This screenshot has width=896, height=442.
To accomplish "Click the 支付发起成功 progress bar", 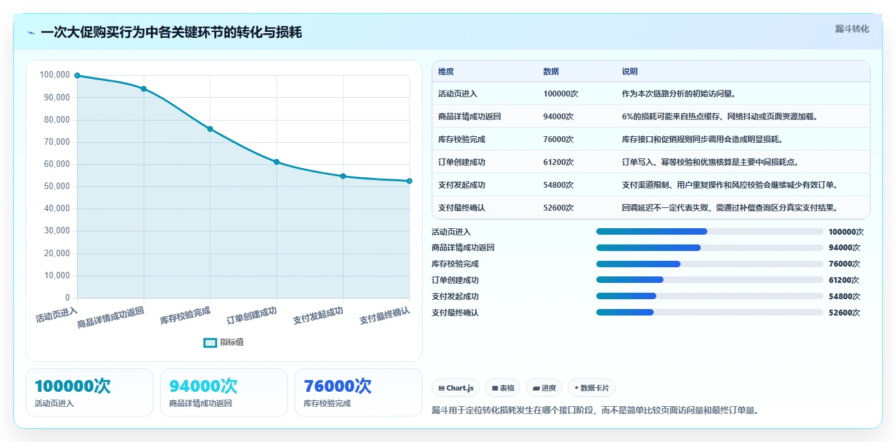I will coord(709,296).
